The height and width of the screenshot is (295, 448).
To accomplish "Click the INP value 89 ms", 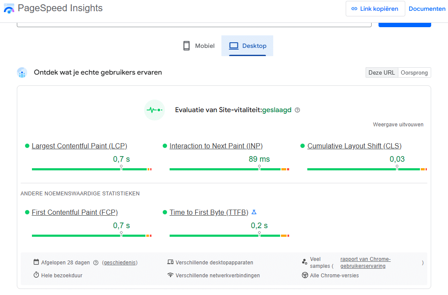I will [x=259, y=159].
